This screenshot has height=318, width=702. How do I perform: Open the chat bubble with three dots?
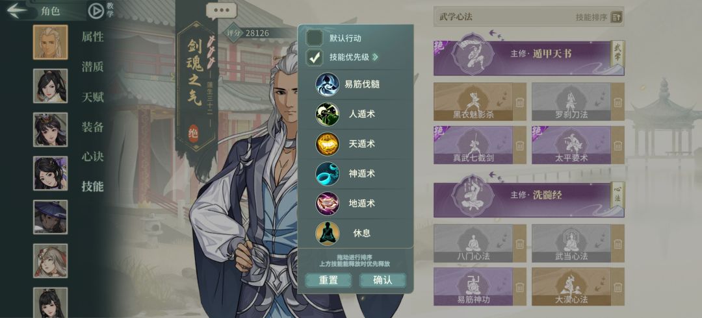[x=221, y=10]
